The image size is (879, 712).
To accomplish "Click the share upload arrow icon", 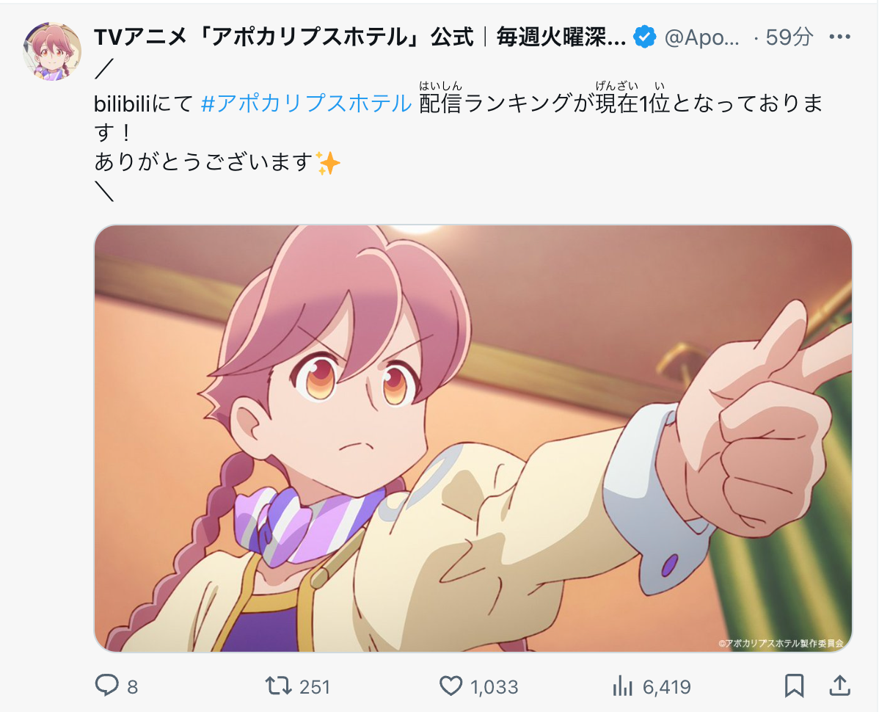I will point(840,686).
